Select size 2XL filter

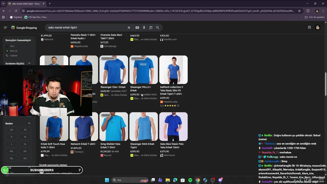click(25, 151)
